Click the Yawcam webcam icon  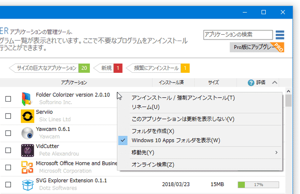pos(27,133)
